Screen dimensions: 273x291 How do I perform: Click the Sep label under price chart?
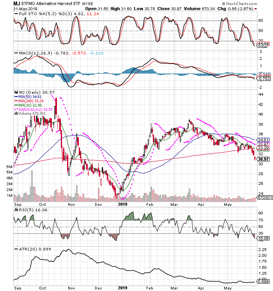pyautogui.click(x=18, y=205)
